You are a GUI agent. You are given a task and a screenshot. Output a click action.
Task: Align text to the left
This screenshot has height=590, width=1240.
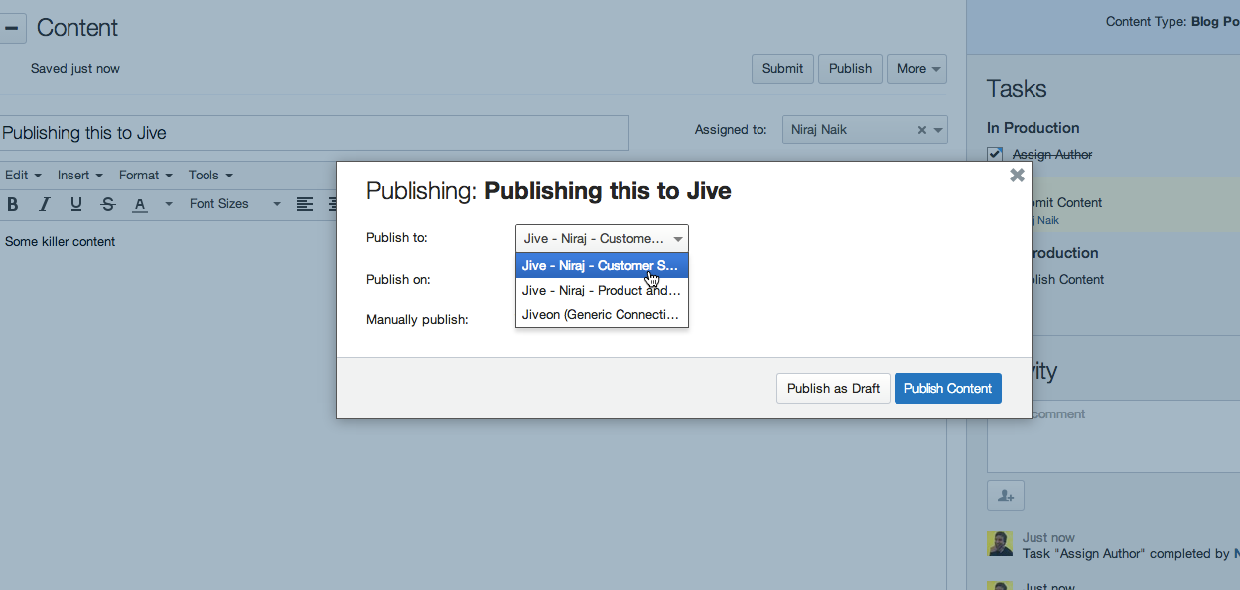[x=305, y=204]
